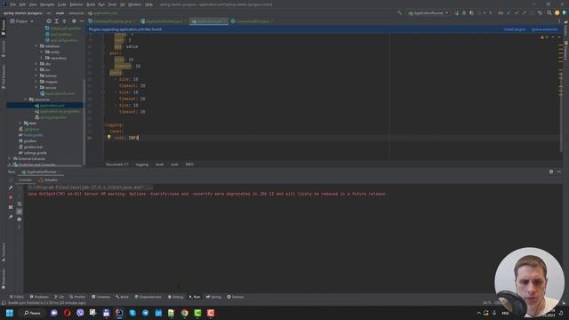Select build.gradle in project tree

click(x=33, y=135)
